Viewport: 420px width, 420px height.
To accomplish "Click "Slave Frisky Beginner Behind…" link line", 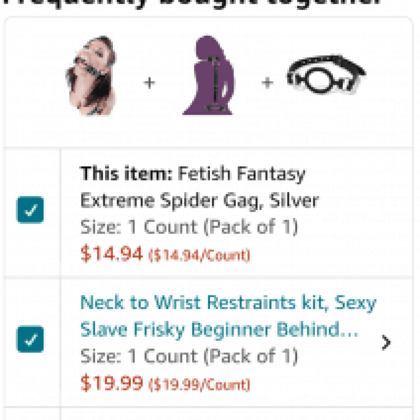I will click(x=219, y=330).
